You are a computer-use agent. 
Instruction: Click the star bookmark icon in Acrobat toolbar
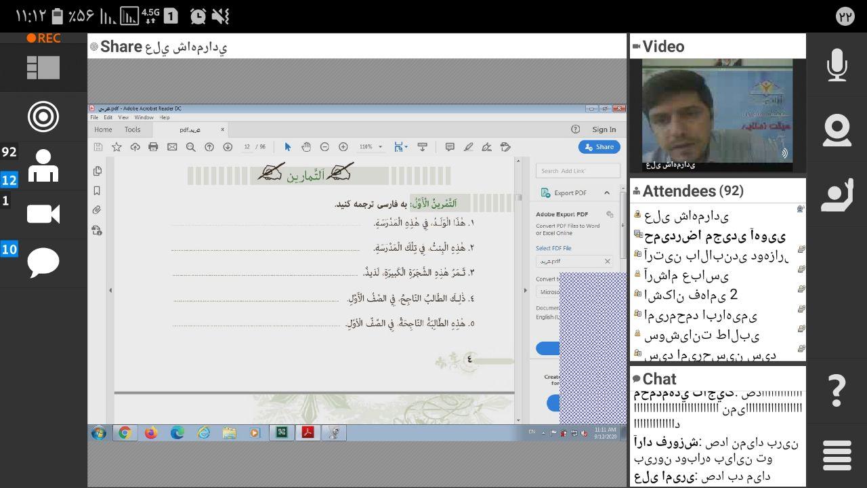117,147
